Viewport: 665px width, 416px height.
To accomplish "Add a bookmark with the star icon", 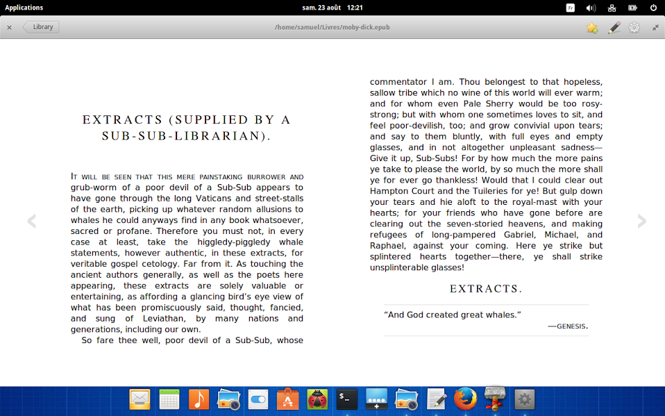I will (x=592, y=28).
